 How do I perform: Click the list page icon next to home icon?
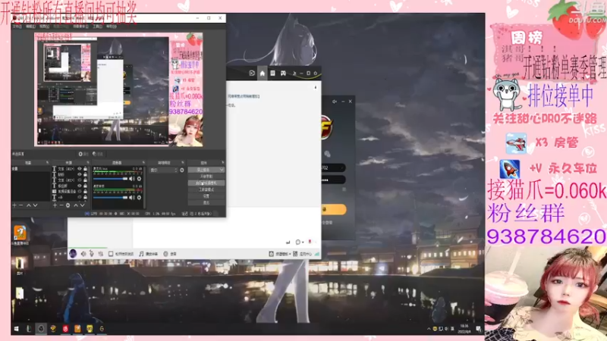[273, 73]
